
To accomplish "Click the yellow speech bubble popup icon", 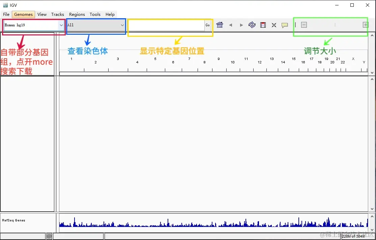I will pyautogui.click(x=285, y=25).
